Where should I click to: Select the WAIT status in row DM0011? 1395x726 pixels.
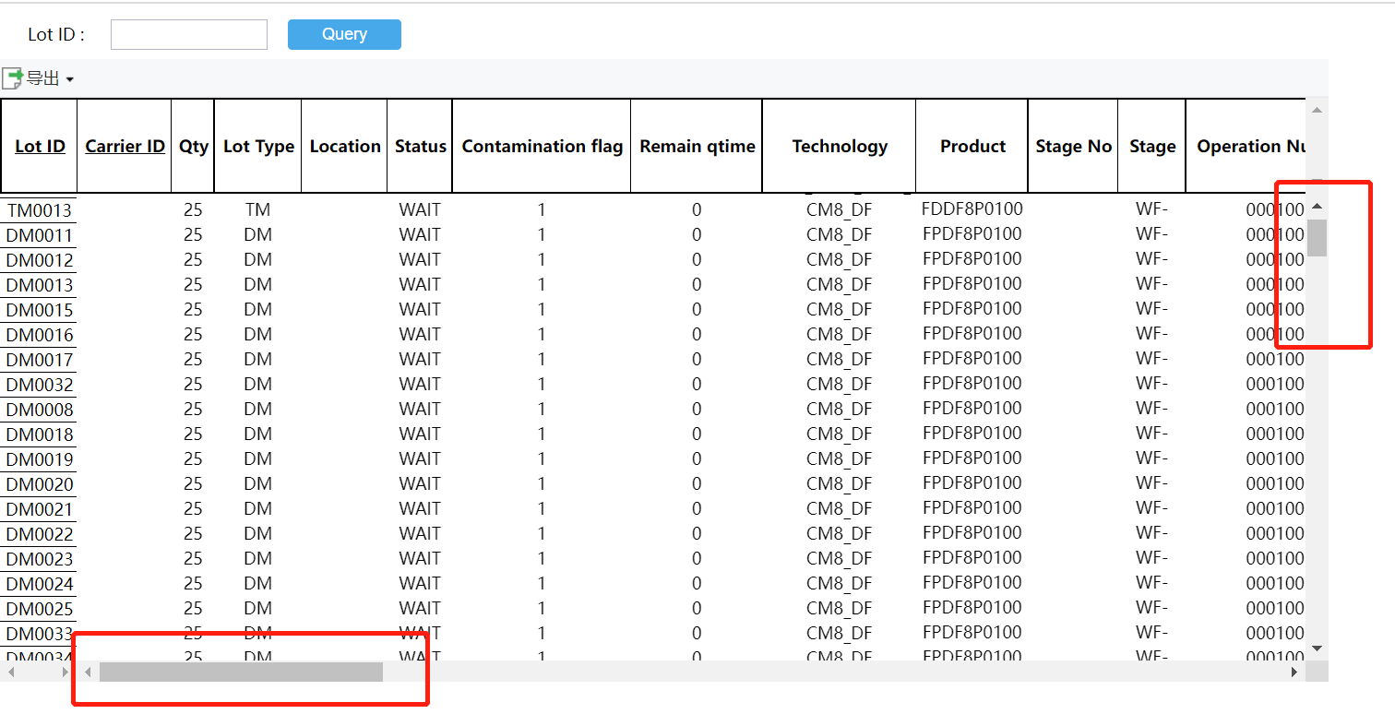click(420, 234)
